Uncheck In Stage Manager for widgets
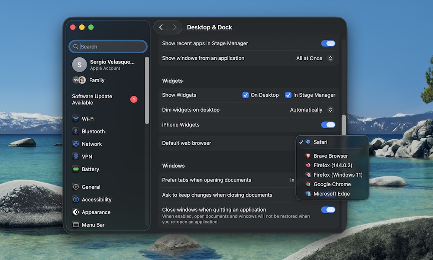 [x=288, y=95]
